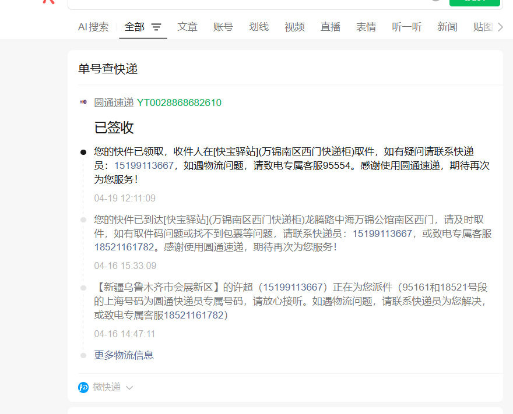Screen dimensions: 513x414
Task: Click service number 18521161782 in the 已到达 entry
Action: [x=124, y=247]
